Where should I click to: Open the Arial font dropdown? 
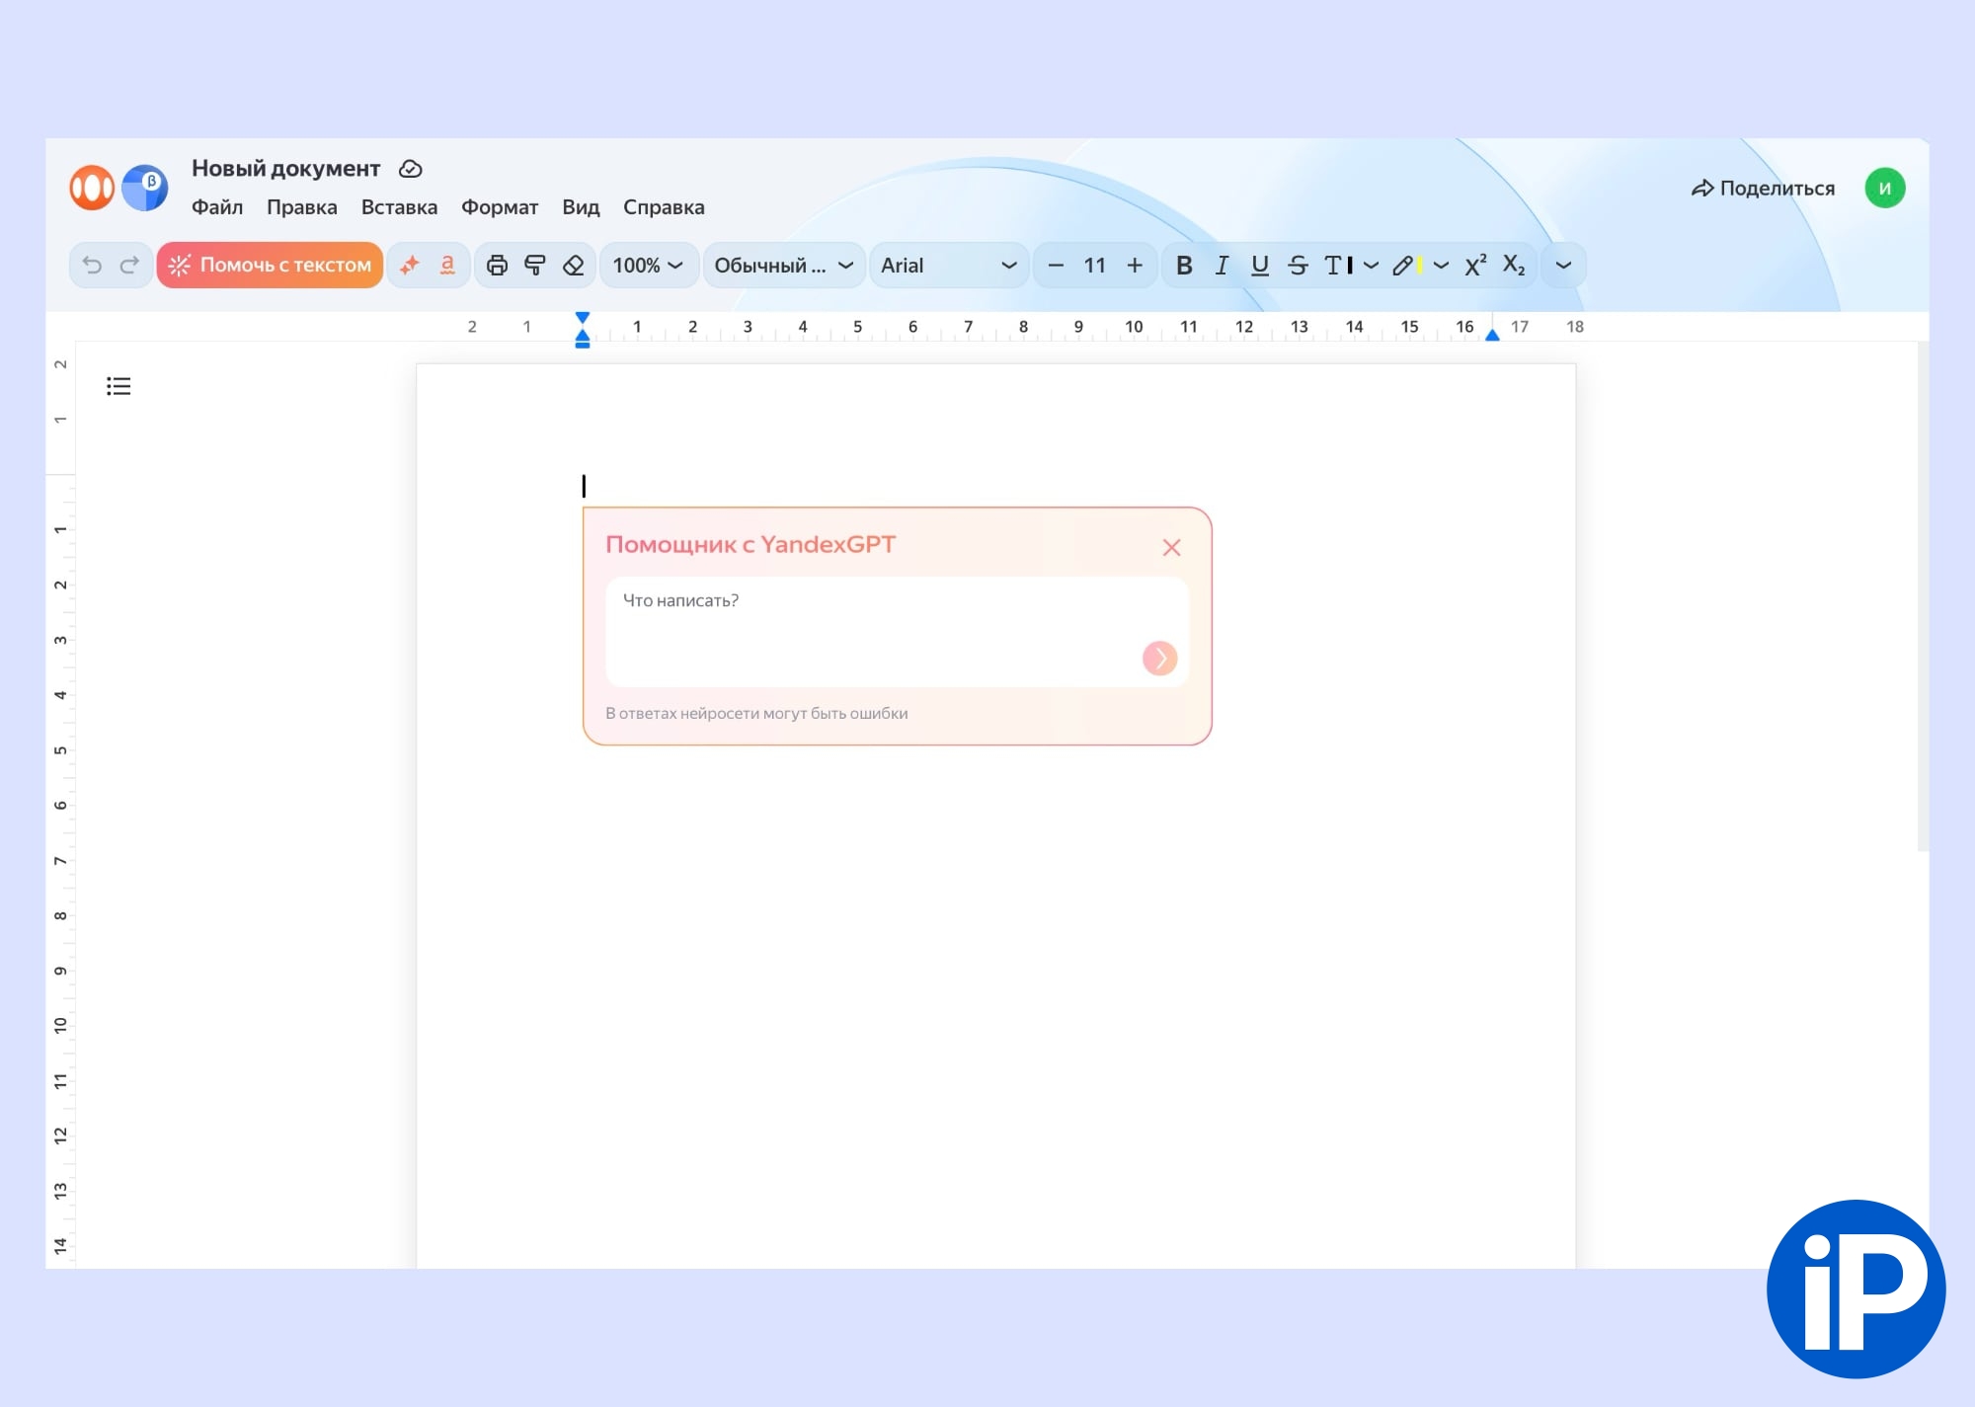948,265
